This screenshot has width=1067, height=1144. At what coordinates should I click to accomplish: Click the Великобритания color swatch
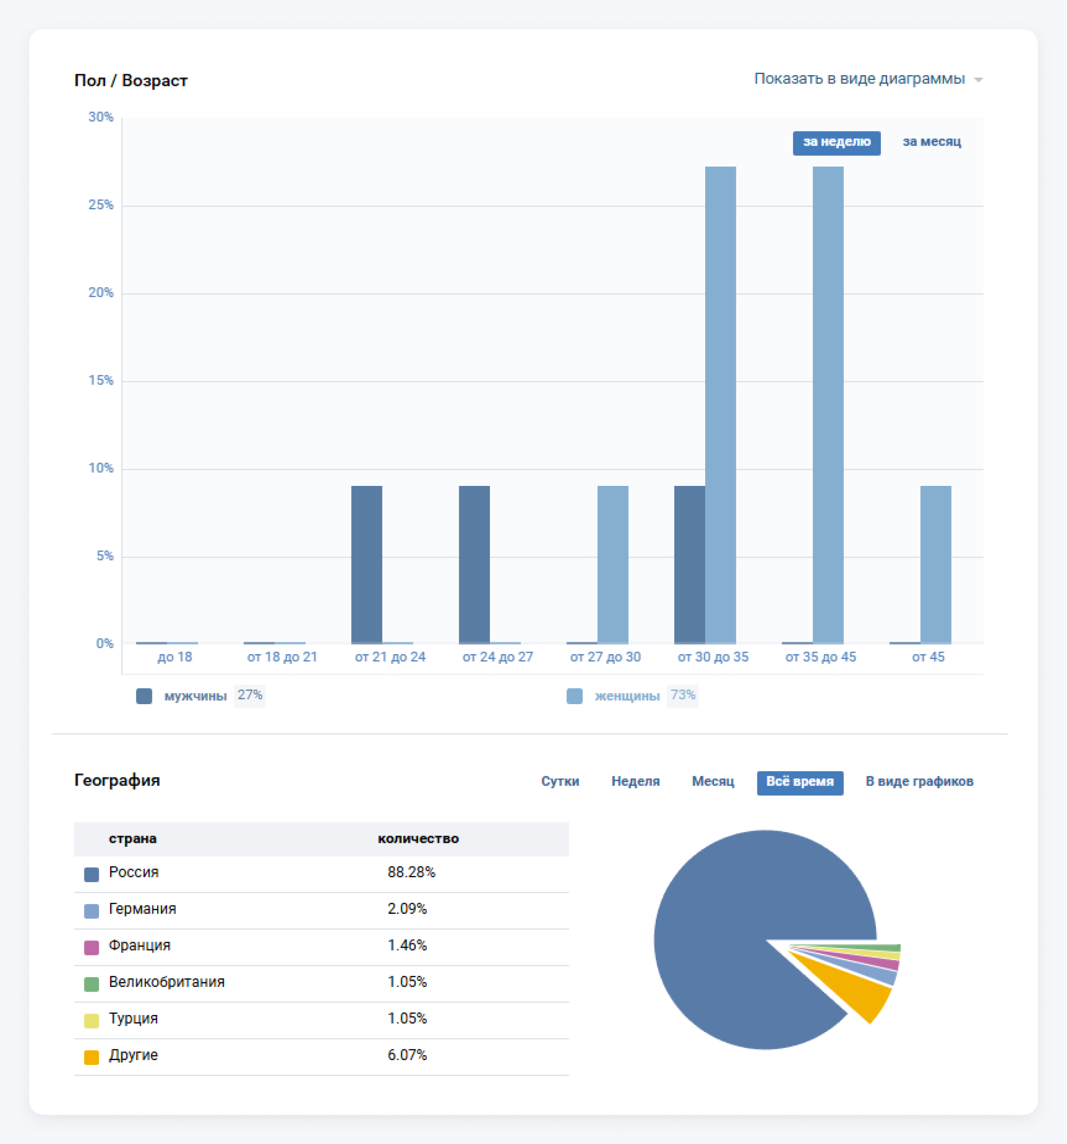(x=91, y=984)
